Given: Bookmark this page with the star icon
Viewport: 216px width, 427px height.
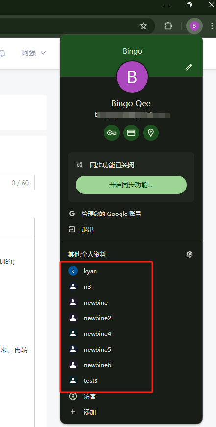Looking at the screenshot, I should point(144,26).
